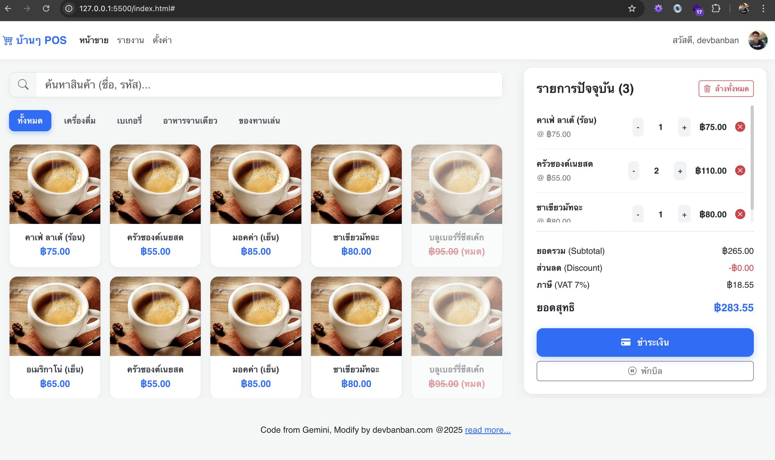Screen dimensions: 775x460
Task: Bookmark this page with star icon
Action: coord(632,8)
